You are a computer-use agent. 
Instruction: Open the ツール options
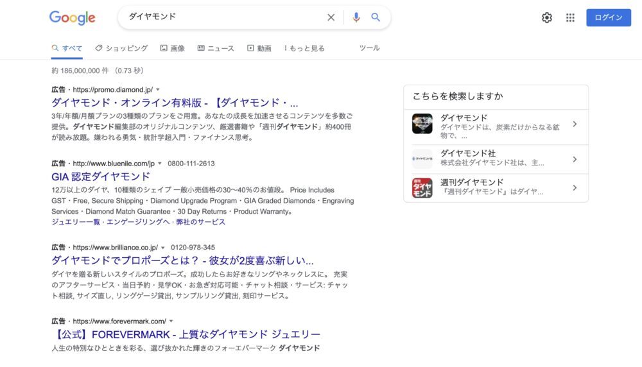369,48
